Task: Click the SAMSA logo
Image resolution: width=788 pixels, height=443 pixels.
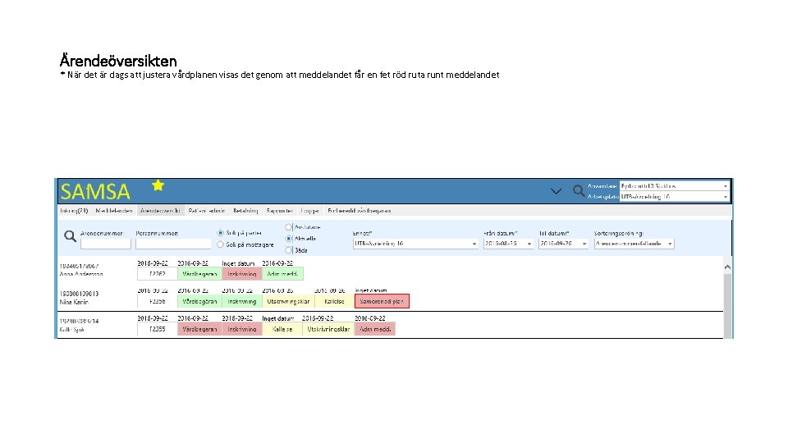Action: [95, 191]
